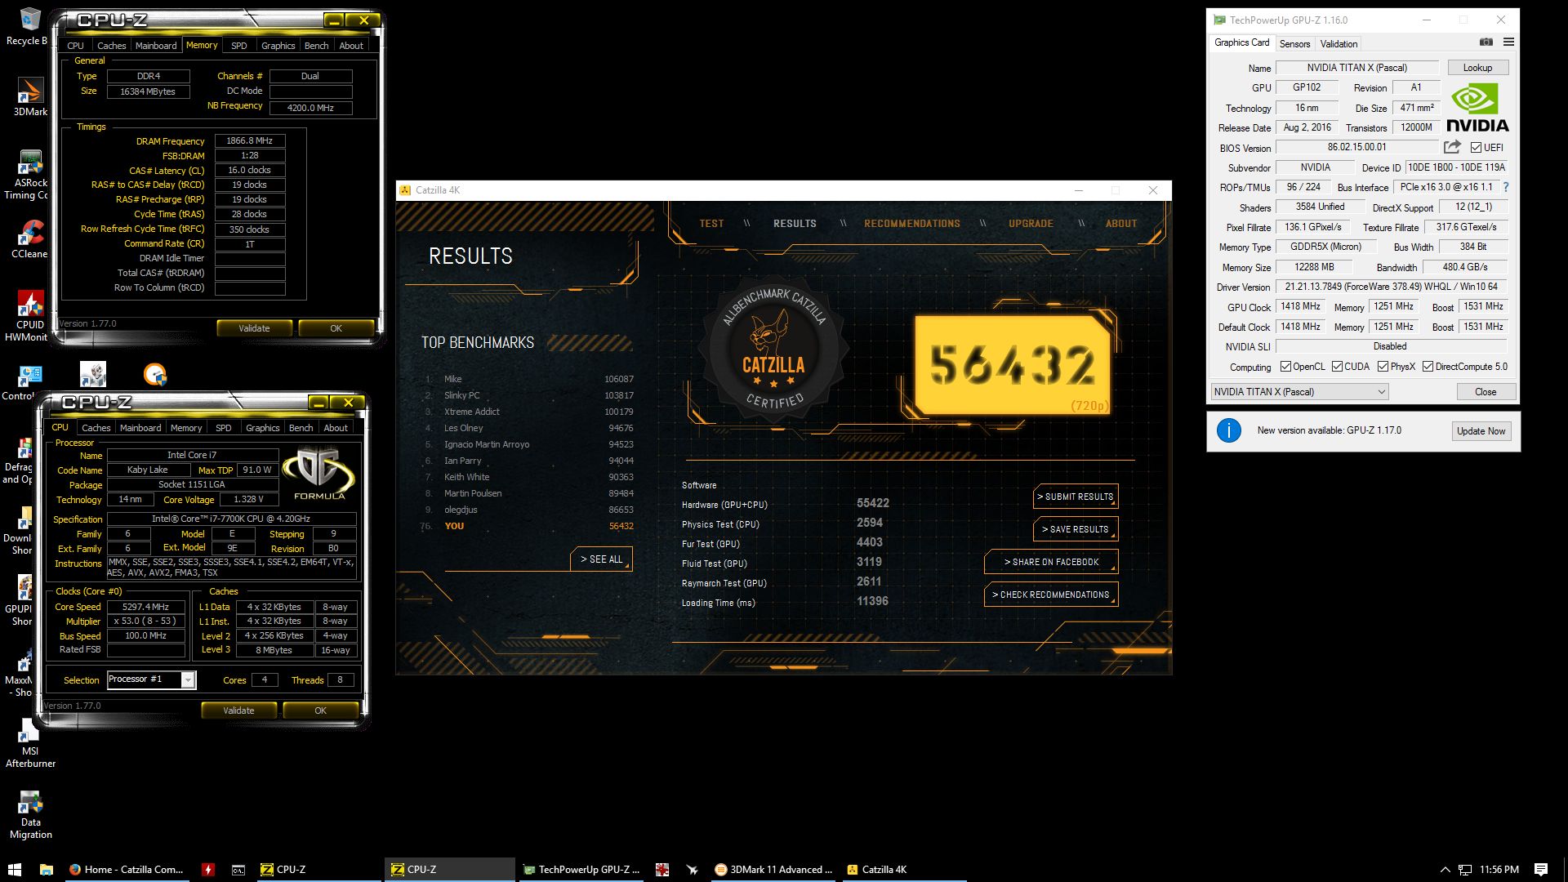Screen dimensions: 1568x882
Task: Click the red lightning bolt taskbar icon
Action: click(x=208, y=869)
